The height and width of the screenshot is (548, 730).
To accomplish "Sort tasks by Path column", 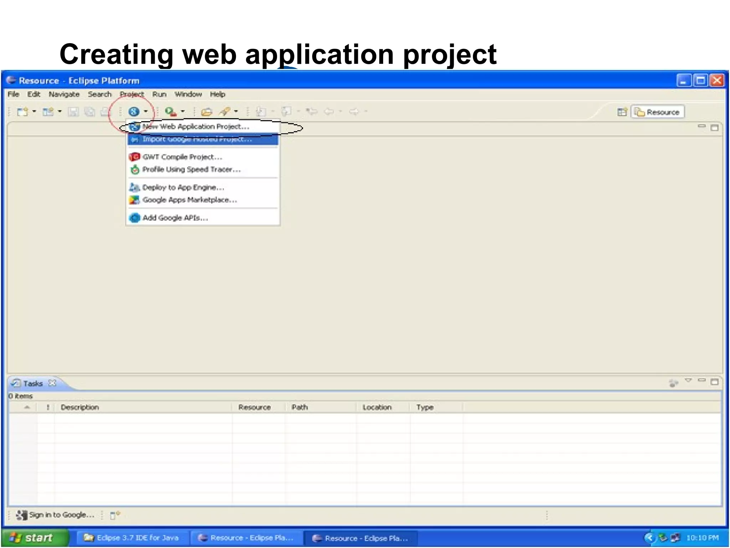I will (321, 407).
